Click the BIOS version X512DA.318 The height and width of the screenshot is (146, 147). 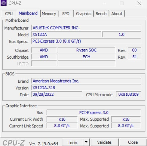tap(86, 88)
